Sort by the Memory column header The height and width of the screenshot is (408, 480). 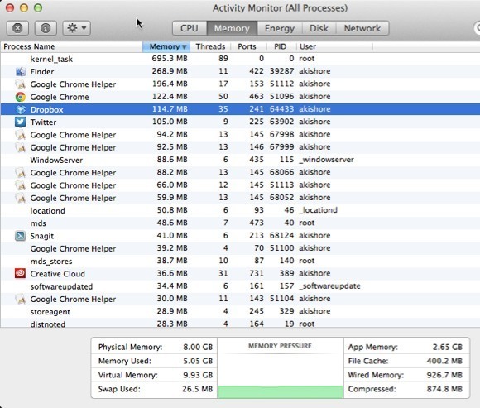pyautogui.click(x=166, y=46)
